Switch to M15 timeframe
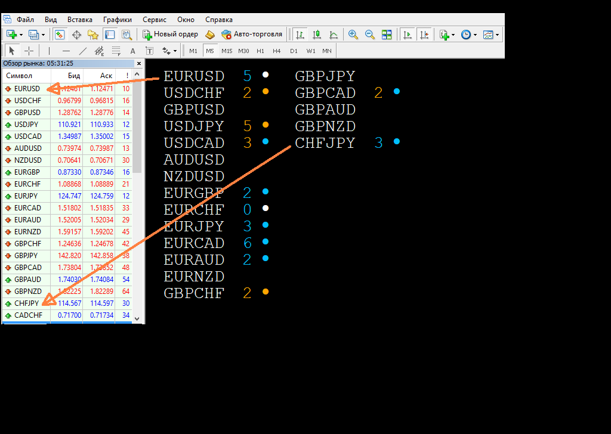This screenshot has width=611, height=434. pos(227,51)
